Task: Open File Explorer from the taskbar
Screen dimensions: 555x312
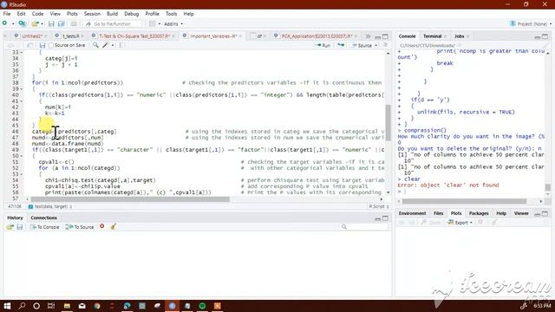Action: (67, 306)
